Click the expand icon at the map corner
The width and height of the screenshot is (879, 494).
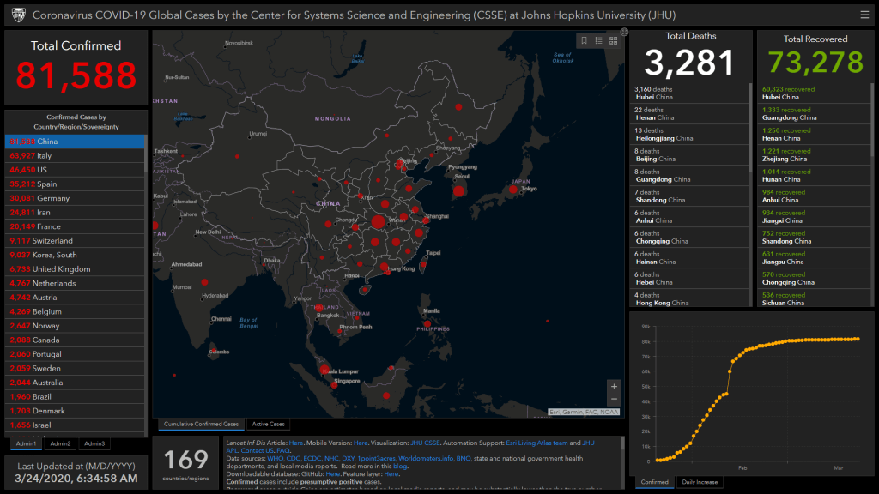tap(624, 33)
